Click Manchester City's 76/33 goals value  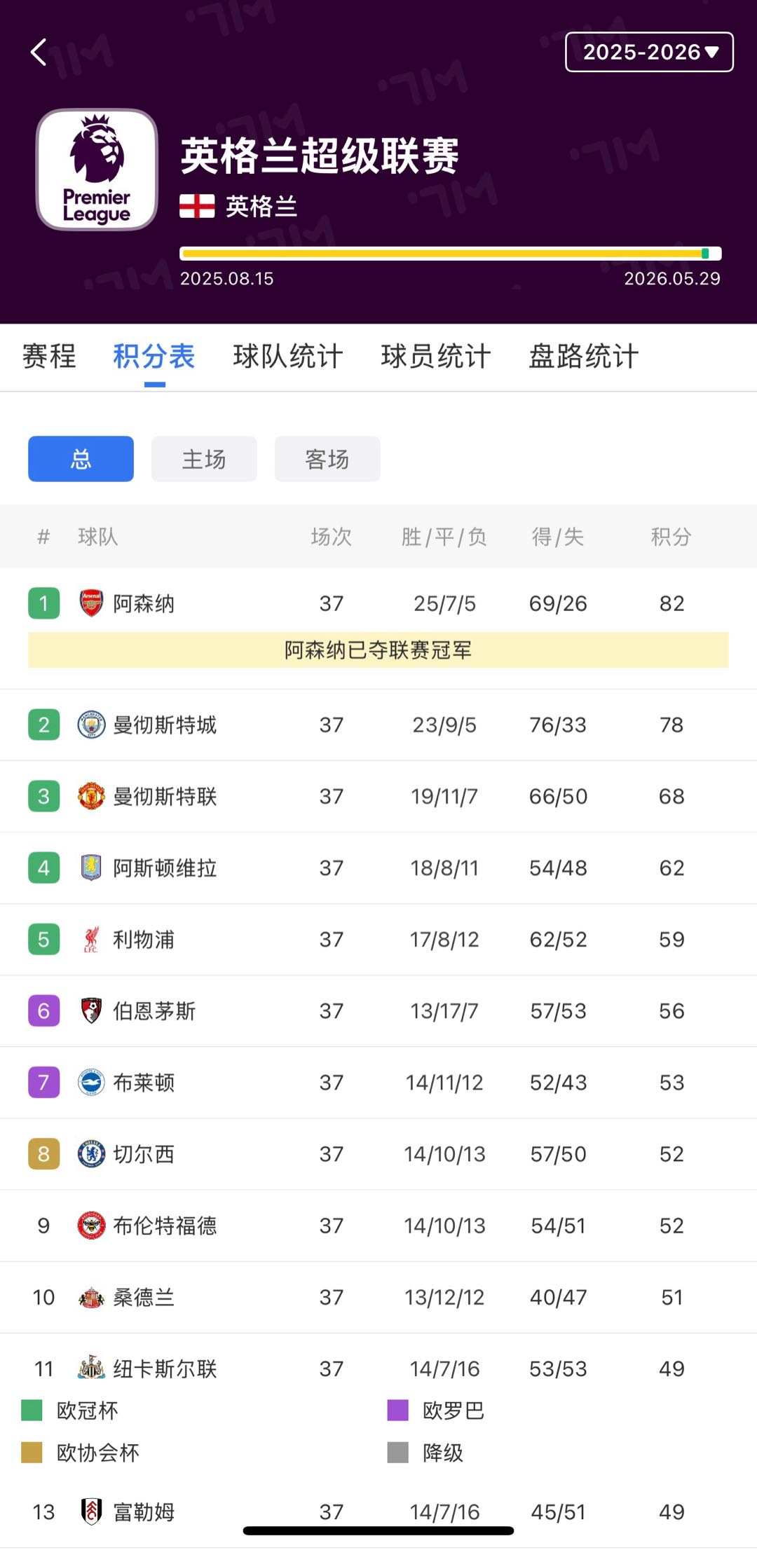(x=558, y=725)
